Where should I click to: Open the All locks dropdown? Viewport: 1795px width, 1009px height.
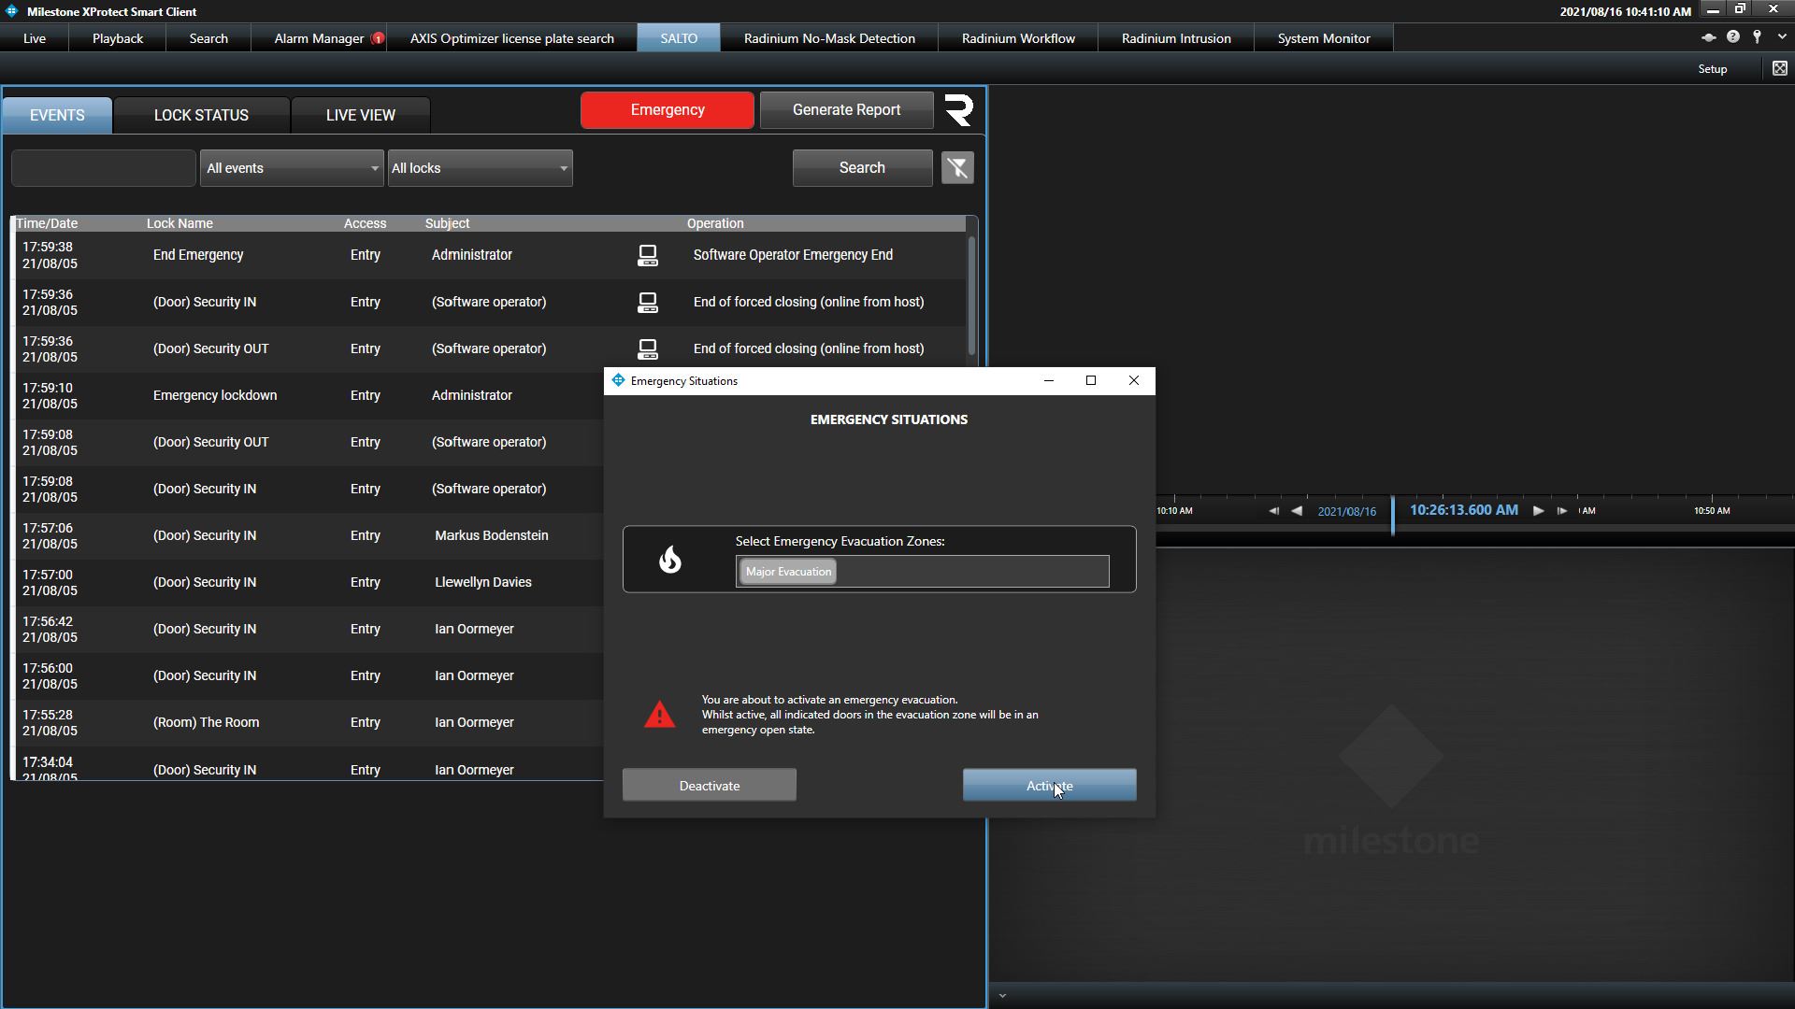(x=481, y=168)
